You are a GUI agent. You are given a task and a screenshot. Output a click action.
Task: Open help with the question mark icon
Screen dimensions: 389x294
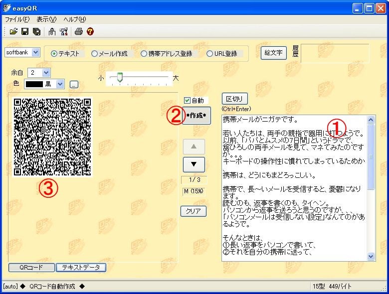[x=90, y=32]
